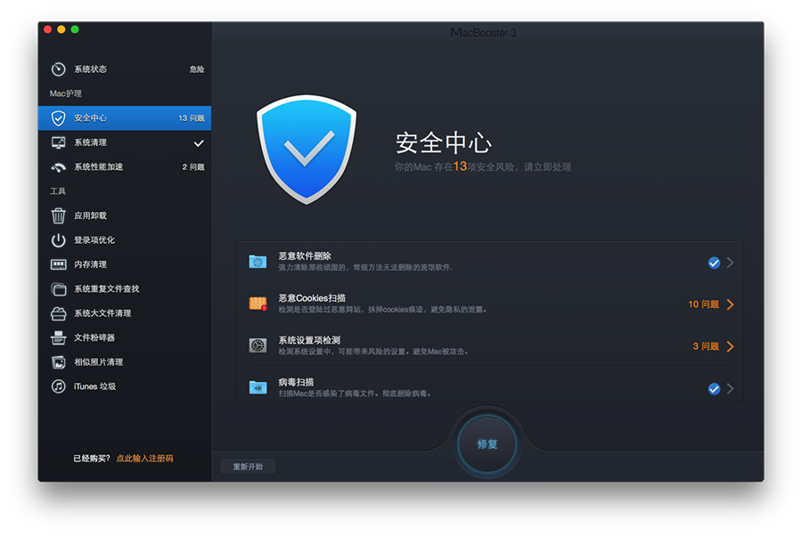Viewport: 802px width, 536px height.
Task: Open 相似照片清理 tool
Action: [125, 362]
